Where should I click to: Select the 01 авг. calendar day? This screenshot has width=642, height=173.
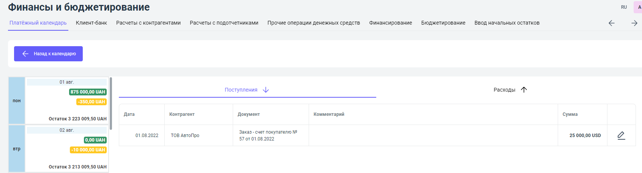pos(67,82)
